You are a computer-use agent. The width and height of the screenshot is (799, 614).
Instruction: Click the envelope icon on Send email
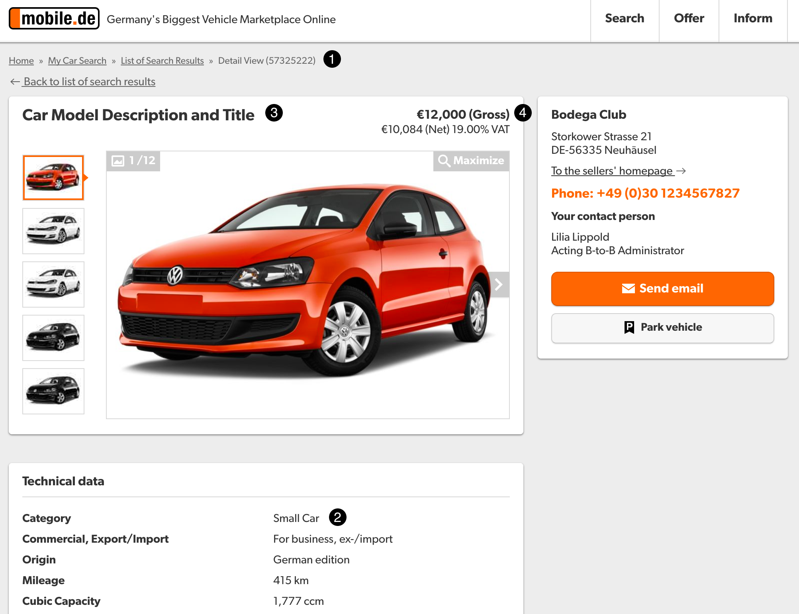tap(628, 288)
